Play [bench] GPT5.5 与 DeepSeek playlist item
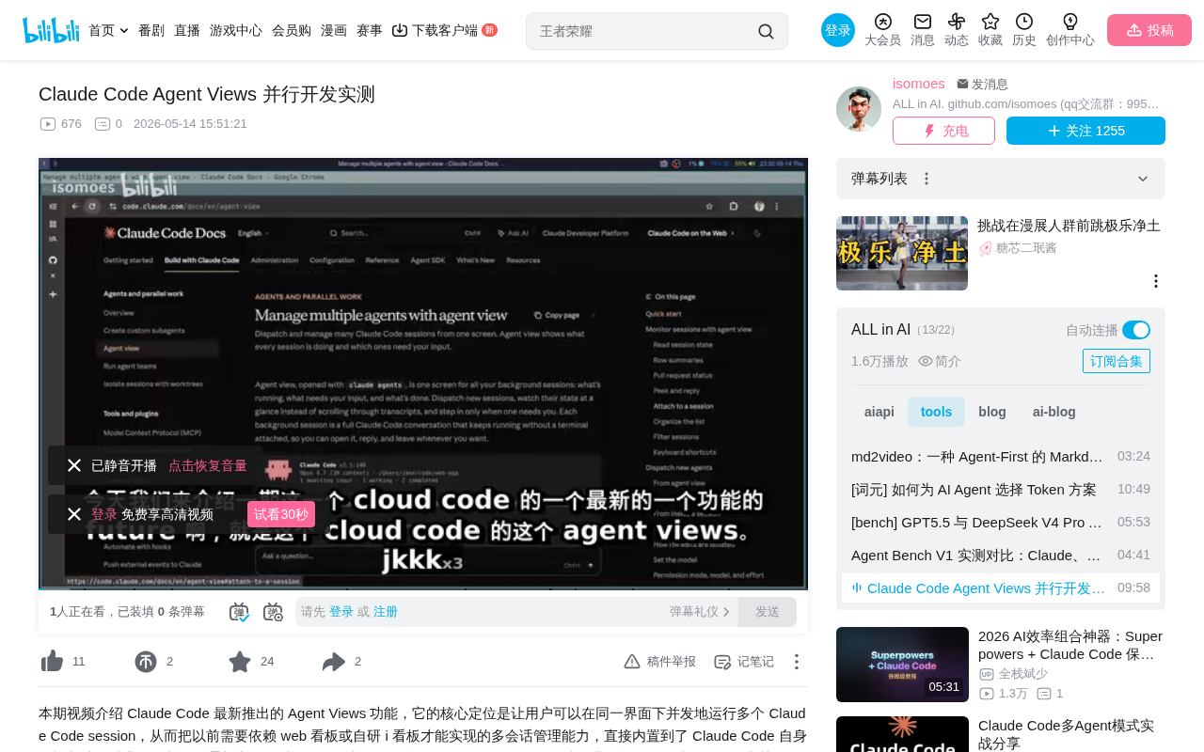Viewport: 1204px width, 752px height. [1001, 522]
